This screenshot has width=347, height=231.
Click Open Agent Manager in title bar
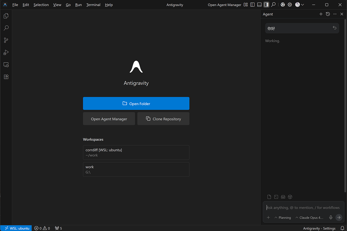click(x=224, y=5)
